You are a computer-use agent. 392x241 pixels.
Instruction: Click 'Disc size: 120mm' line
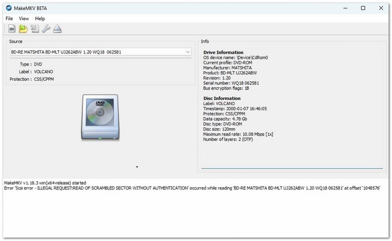(x=220, y=129)
